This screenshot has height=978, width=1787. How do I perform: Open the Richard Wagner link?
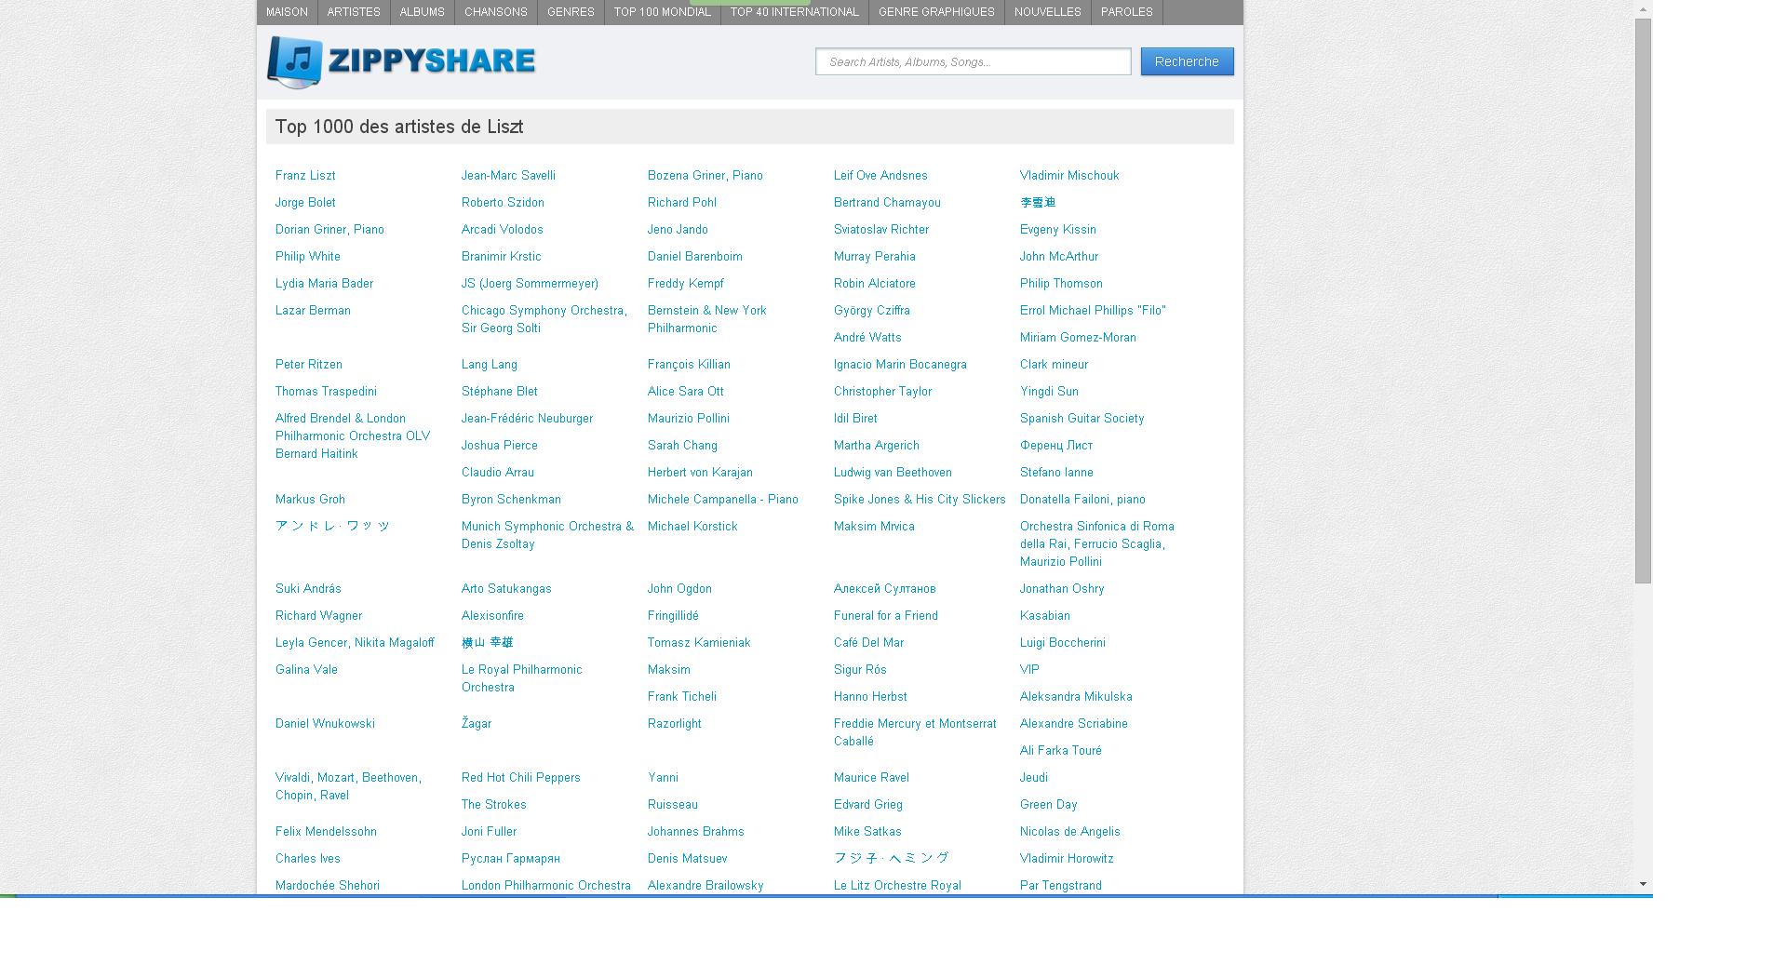tap(318, 616)
